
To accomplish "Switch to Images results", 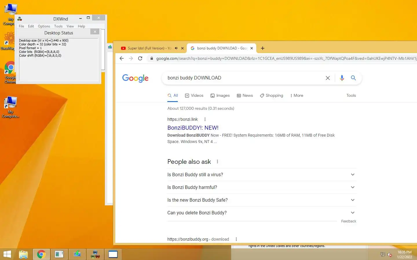I will (x=220, y=96).
